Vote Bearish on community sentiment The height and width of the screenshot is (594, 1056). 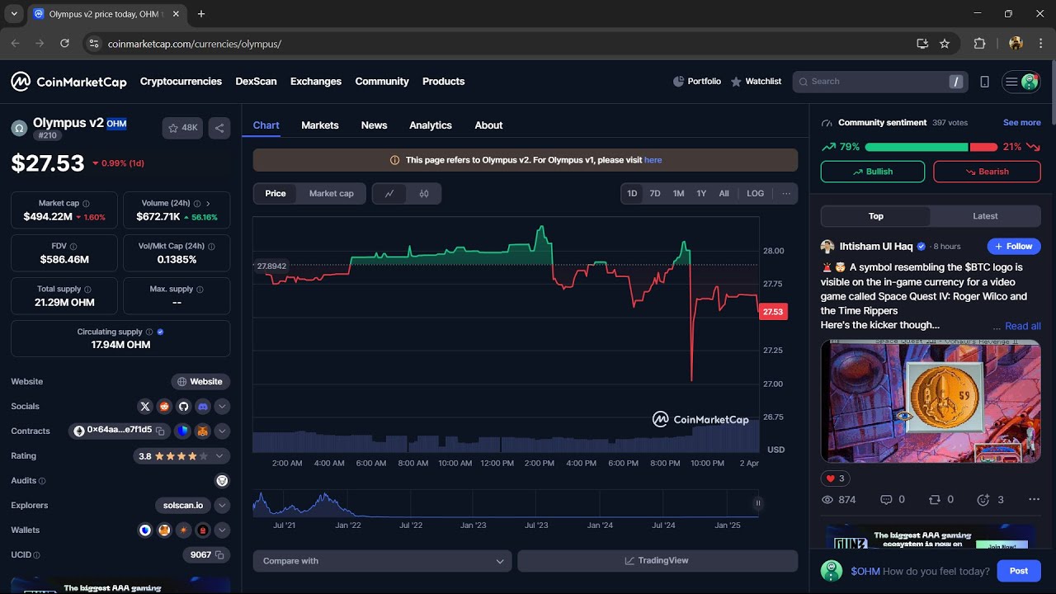[x=987, y=172]
